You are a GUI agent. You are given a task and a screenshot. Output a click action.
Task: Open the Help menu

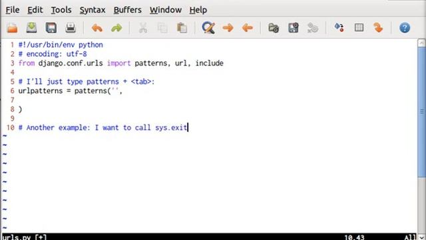click(x=198, y=10)
